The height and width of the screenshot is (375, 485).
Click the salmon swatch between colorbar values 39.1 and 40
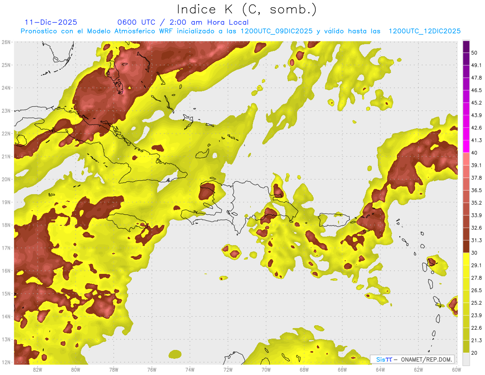pyautogui.click(x=466, y=159)
